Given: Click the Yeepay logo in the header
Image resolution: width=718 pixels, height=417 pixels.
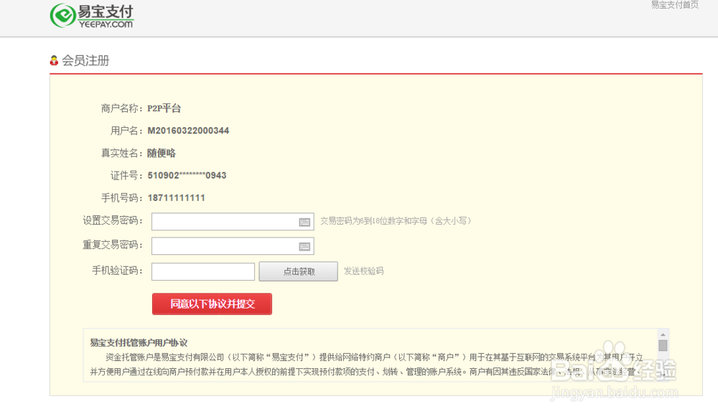Looking at the screenshot, I should (92, 16).
